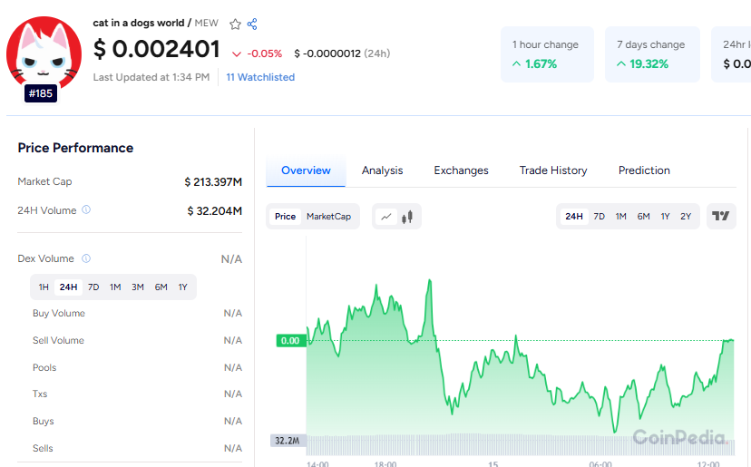Select 1Y chart timeframe
This screenshot has width=751, height=467.
pos(665,217)
